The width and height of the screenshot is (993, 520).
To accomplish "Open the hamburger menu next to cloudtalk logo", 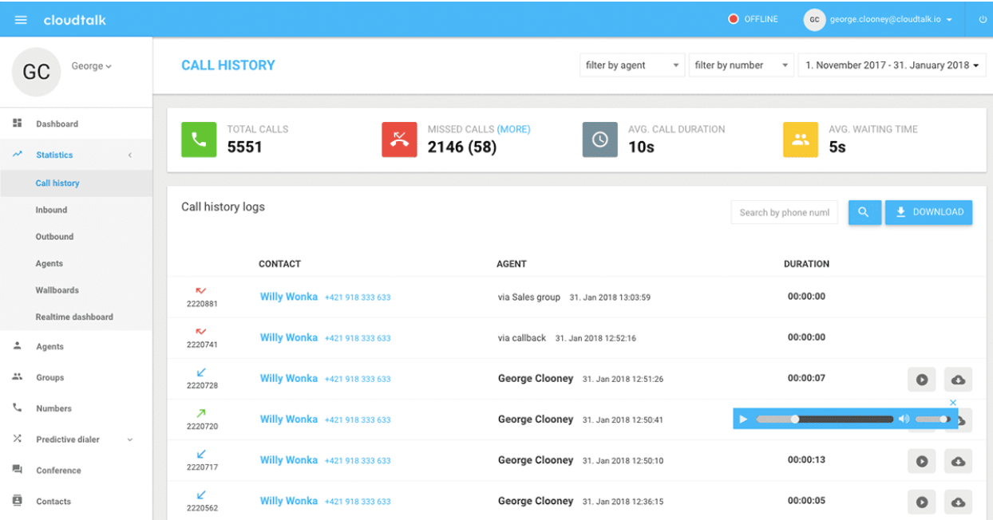I will [21, 20].
